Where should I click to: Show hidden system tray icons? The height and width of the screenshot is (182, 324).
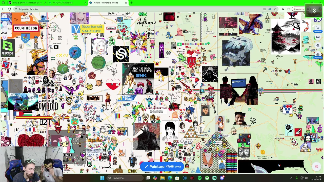click(x=291, y=178)
